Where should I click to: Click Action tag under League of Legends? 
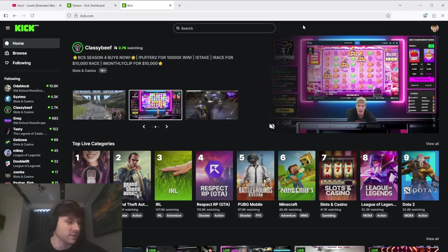381,216
